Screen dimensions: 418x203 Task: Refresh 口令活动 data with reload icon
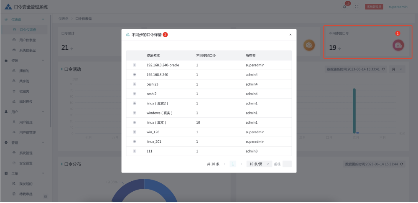[383, 69]
